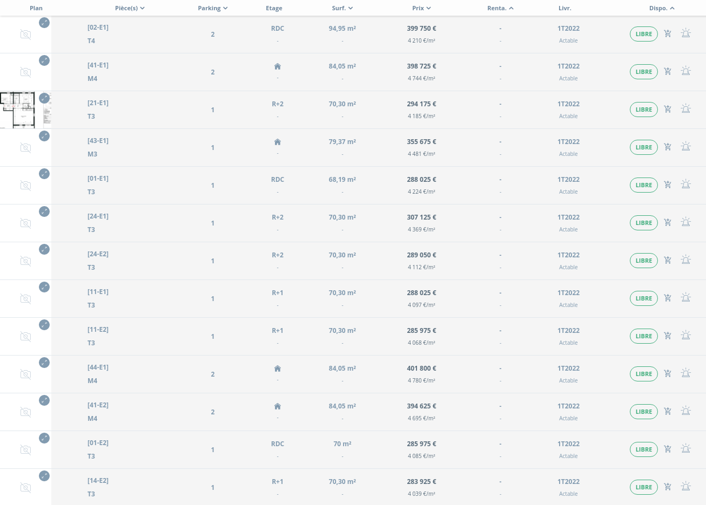Click LIBRE status button for lot 11-E2
706x505 pixels.
pos(643,336)
